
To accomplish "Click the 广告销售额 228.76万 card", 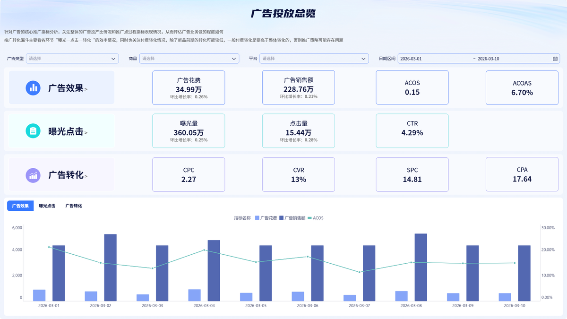I will pyautogui.click(x=298, y=87).
